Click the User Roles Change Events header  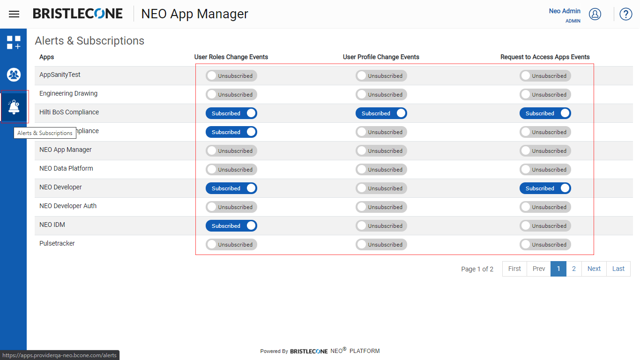pyautogui.click(x=231, y=57)
